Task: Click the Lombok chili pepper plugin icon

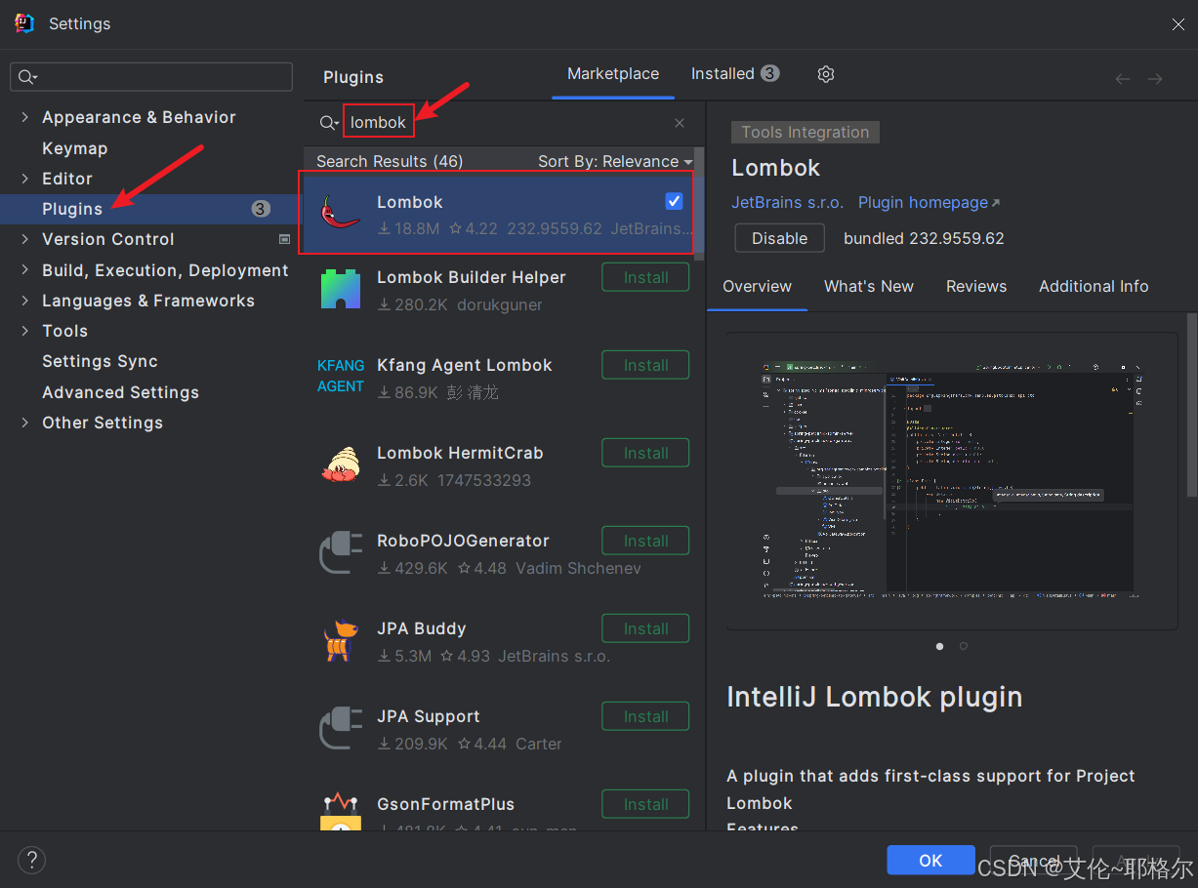Action: point(341,212)
